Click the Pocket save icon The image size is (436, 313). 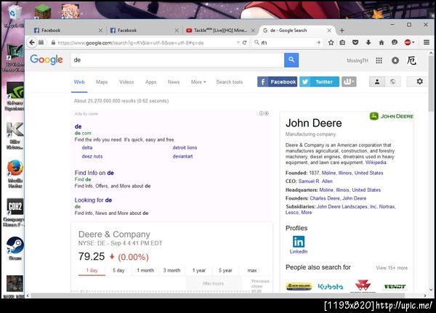point(355,43)
